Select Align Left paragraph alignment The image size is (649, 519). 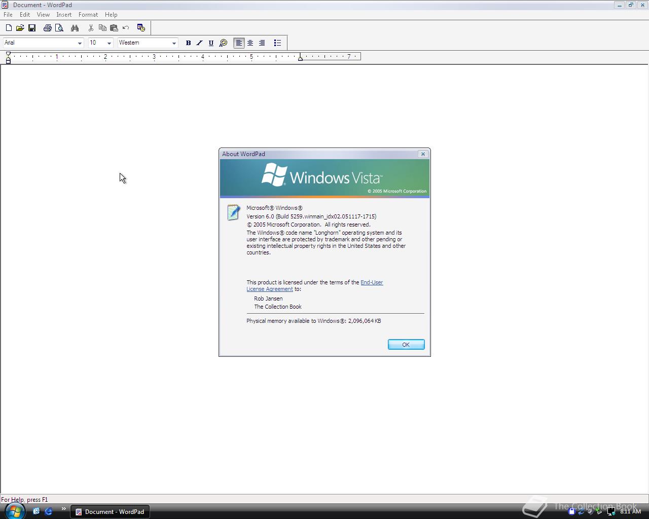239,43
